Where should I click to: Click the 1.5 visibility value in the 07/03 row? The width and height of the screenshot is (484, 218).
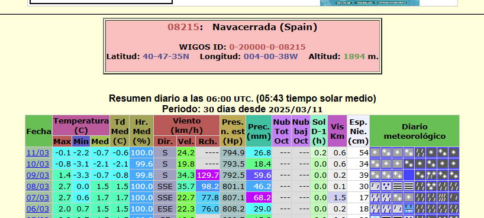337,197
